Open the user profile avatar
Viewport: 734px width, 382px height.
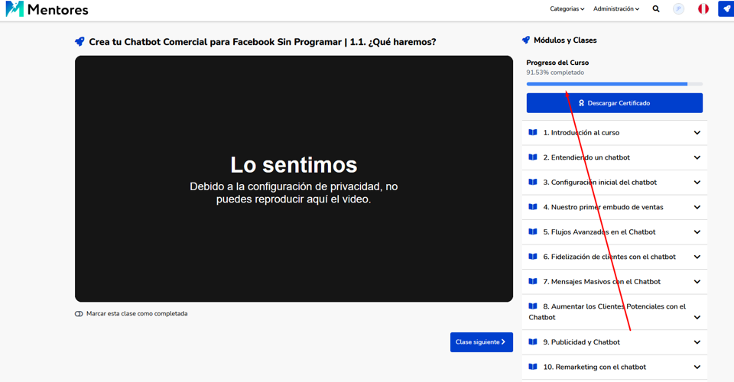(x=678, y=9)
